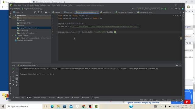Hide the Run tool window
Image resolution: width=195 pixels, height=109 pixels.
pyautogui.click(x=180, y=65)
